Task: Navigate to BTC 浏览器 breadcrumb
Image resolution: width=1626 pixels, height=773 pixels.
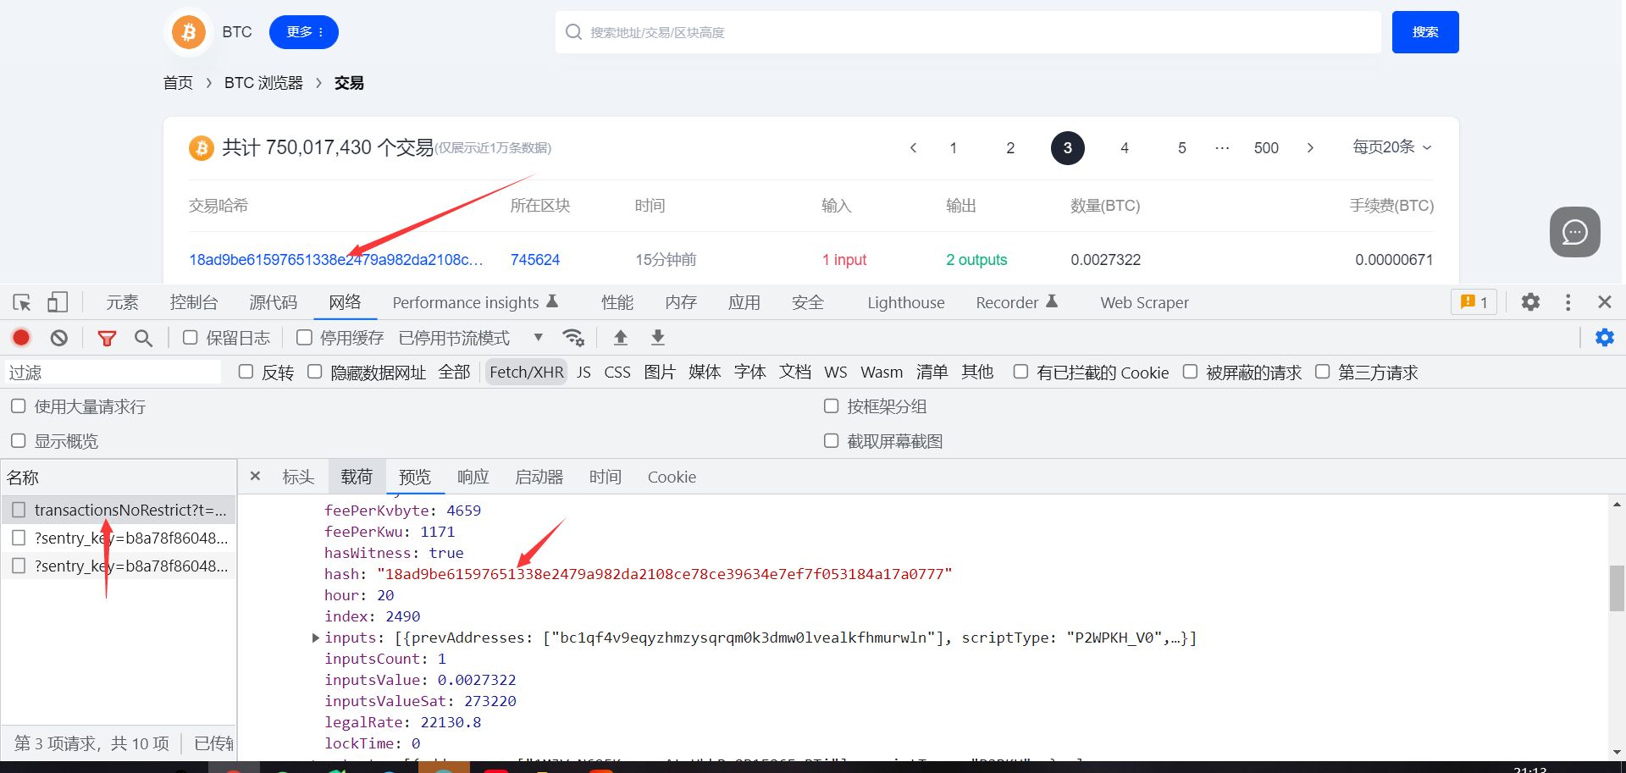Action: (263, 83)
